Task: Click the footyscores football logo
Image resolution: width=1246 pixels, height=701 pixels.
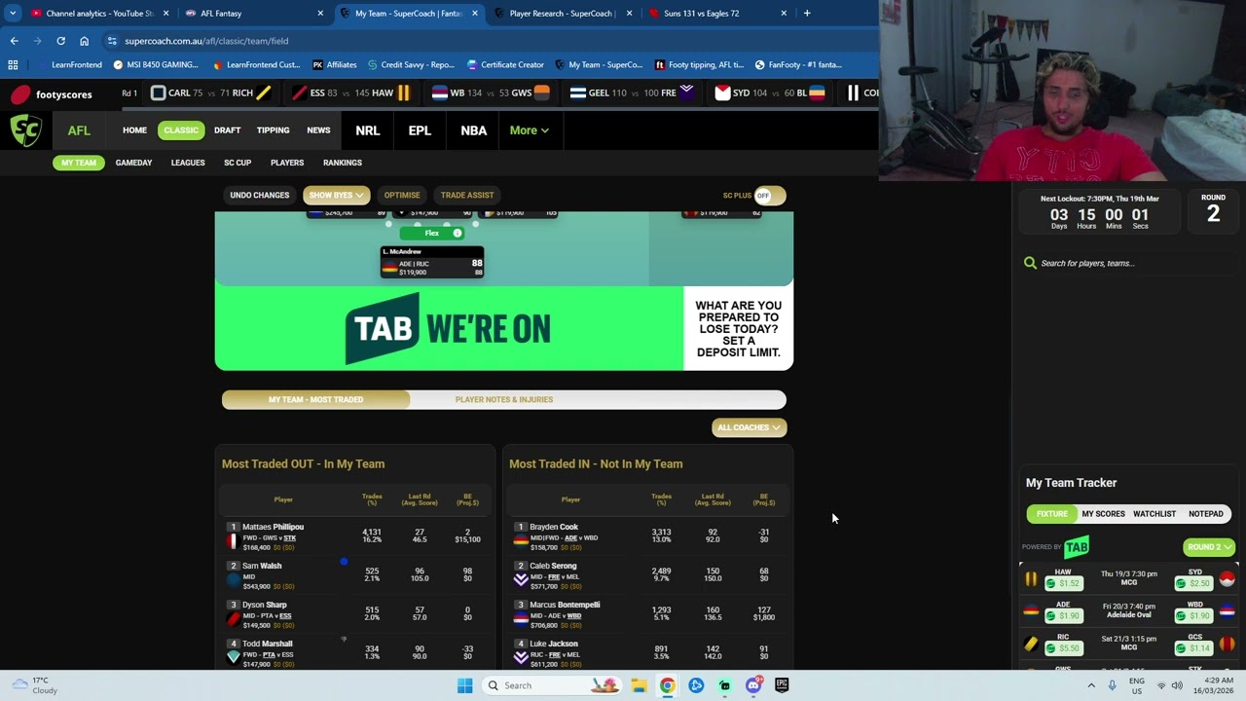Action: pyautogui.click(x=20, y=94)
